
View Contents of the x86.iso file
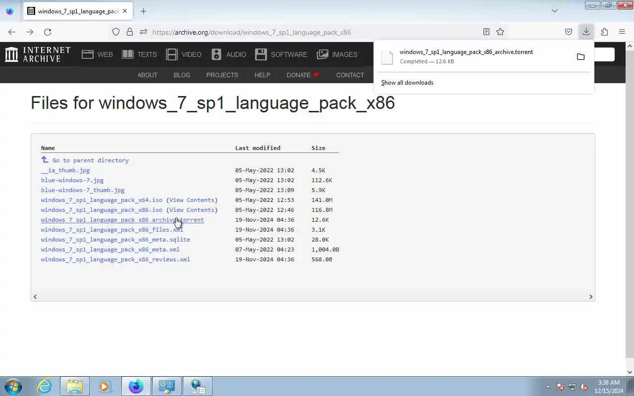[x=192, y=210]
